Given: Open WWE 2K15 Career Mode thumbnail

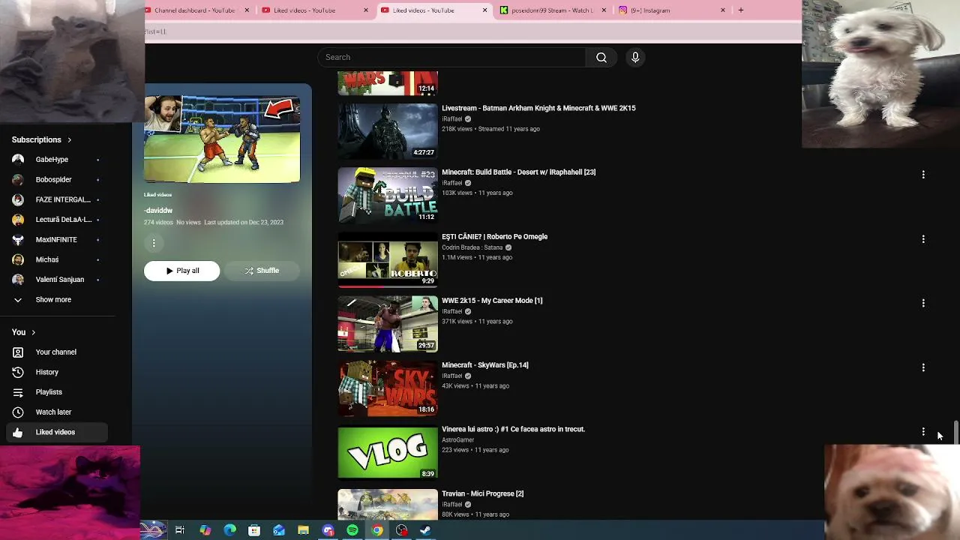Looking at the screenshot, I should tap(388, 323).
